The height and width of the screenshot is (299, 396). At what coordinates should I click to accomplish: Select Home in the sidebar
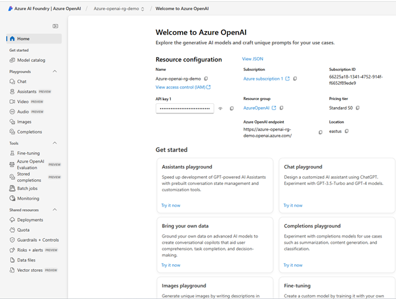23,39
